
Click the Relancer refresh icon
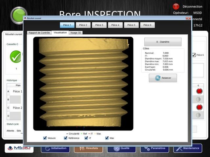(158, 78)
